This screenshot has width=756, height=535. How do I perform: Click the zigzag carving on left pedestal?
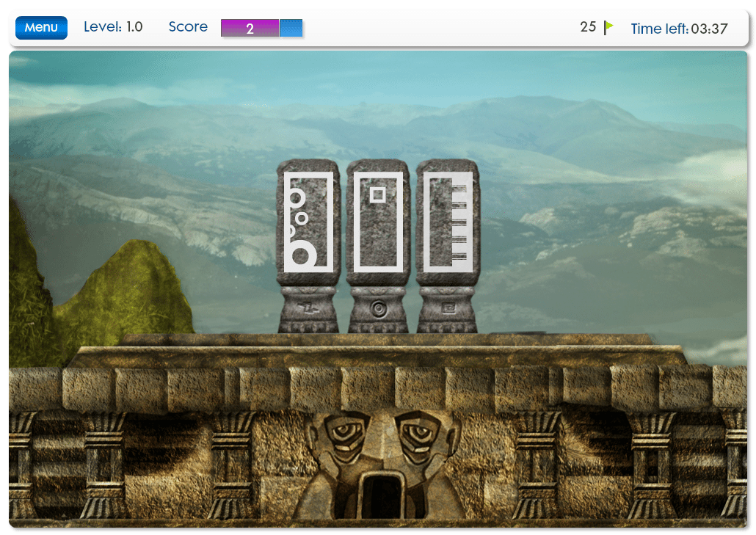(308, 310)
